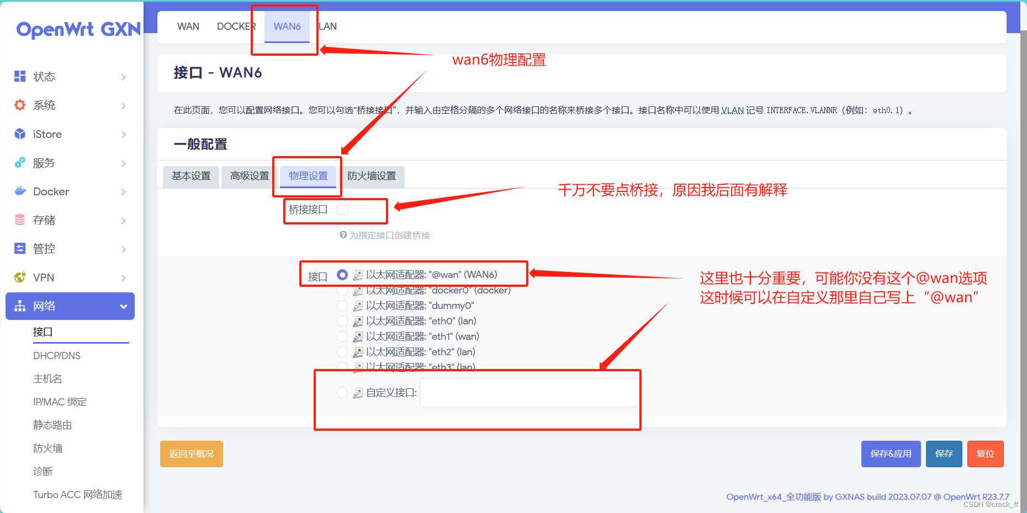Expand the VPN submenu arrow
This screenshot has height=513, width=1027.
(123, 277)
